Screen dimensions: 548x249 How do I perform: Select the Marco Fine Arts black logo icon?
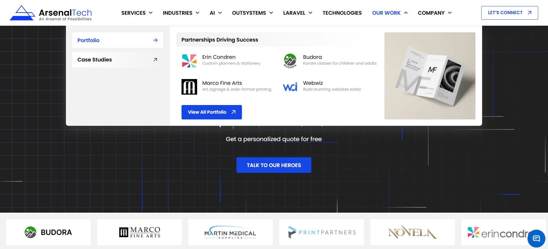189,87
